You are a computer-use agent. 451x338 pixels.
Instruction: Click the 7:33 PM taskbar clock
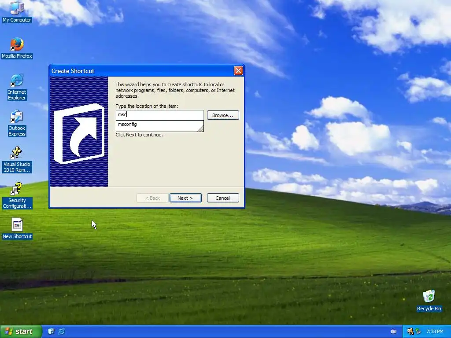(435, 331)
